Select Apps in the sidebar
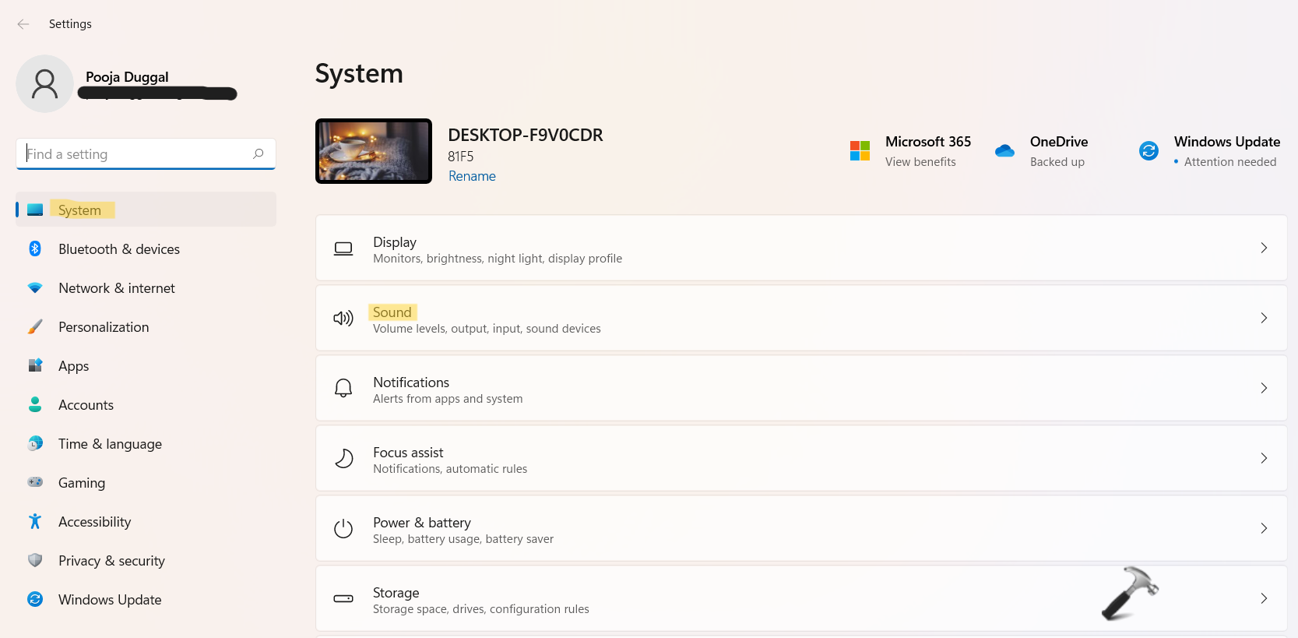The height and width of the screenshot is (638, 1298). point(73,366)
